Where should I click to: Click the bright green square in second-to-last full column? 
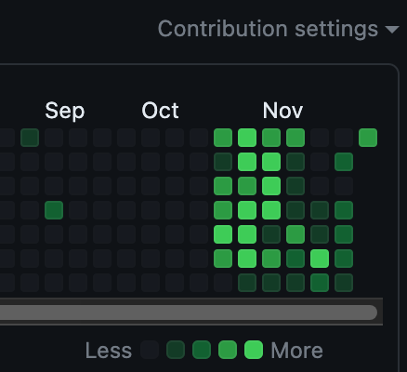(x=320, y=259)
